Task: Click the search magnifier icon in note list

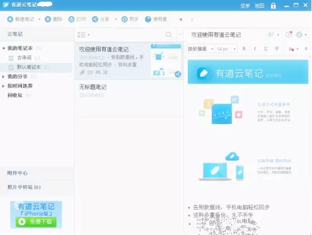Action: click(169, 35)
